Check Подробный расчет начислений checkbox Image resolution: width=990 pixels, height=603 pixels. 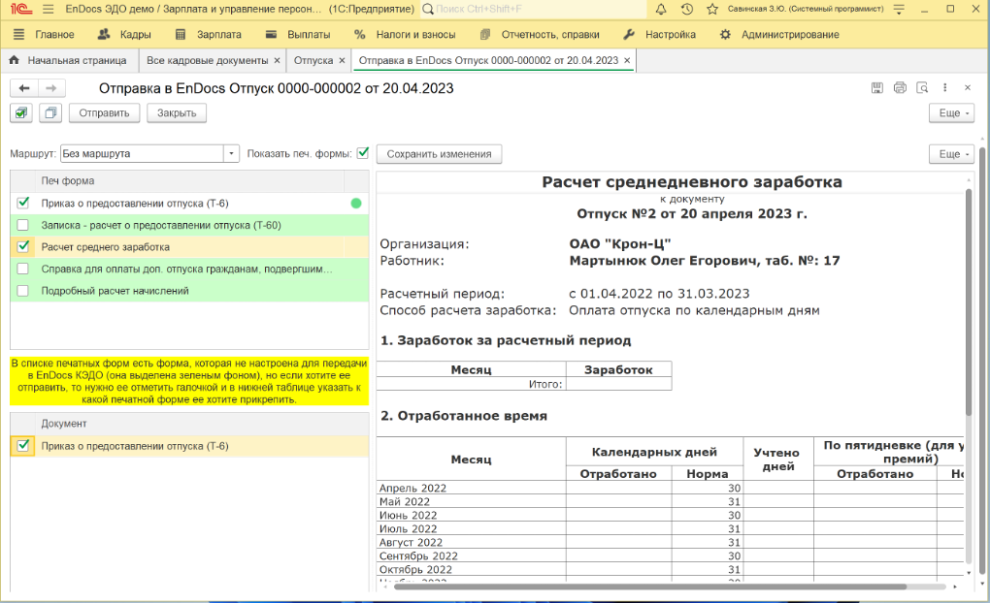23,290
